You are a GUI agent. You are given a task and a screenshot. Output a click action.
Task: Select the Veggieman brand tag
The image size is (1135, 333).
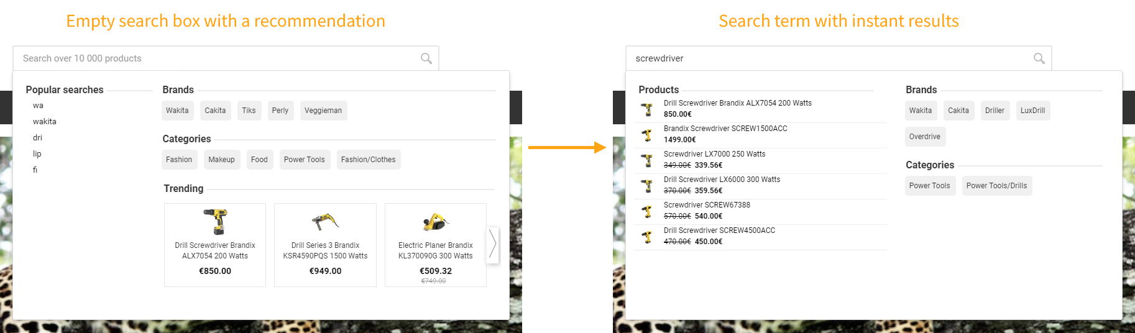click(323, 111)
